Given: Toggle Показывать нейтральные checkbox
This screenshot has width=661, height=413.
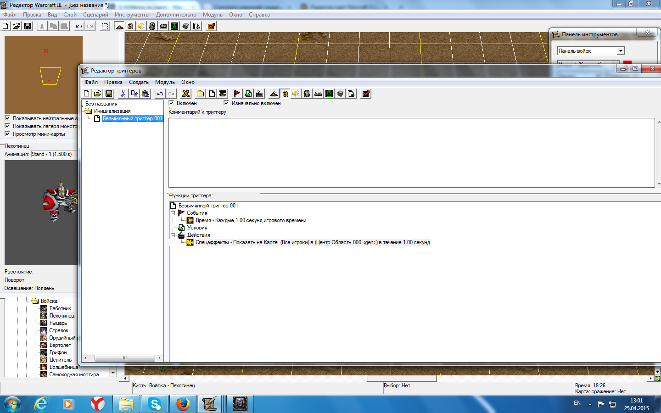Looking at the screenshot, I should (7, 118).
